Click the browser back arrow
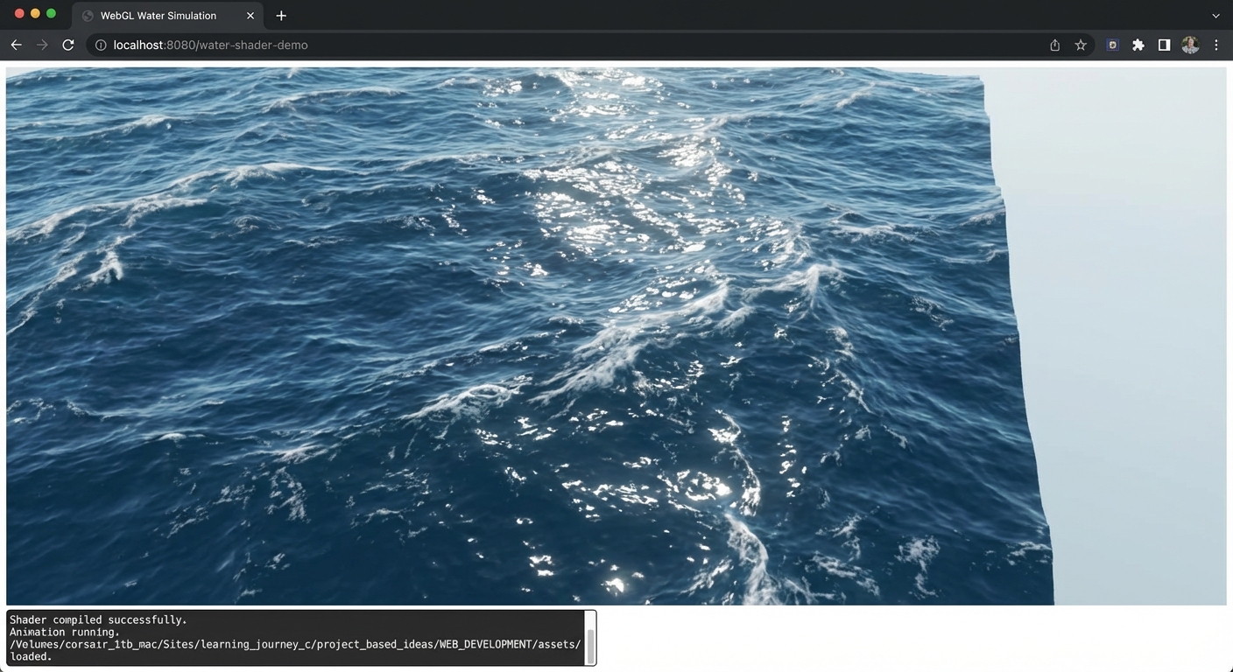The height and width of the screenshot is (672, 1233). [16, 45]
